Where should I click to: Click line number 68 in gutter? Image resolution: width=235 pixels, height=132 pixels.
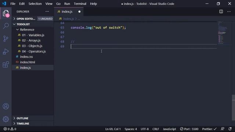[x=62, y=41]
